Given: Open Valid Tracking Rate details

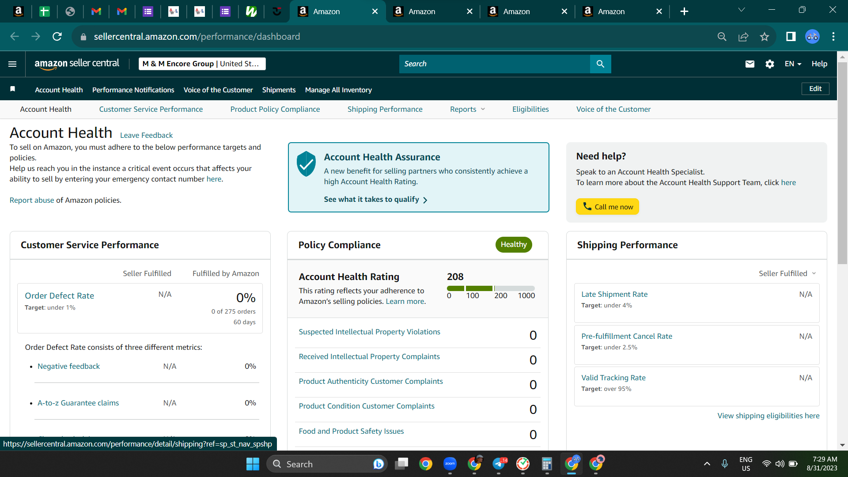Looking at the screenshot, I should 613,378.
